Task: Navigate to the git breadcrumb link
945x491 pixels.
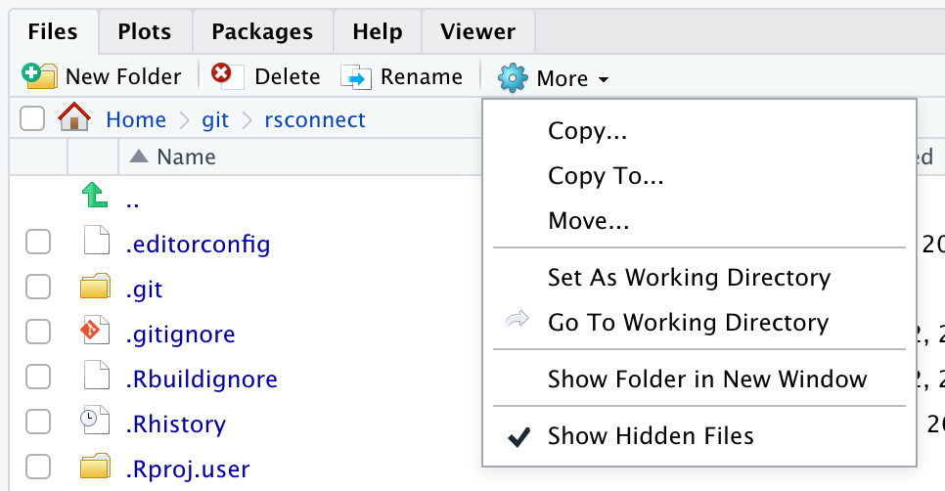Action: (x=215, y=119)
